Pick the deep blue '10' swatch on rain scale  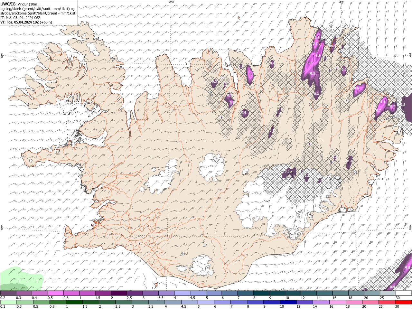tap(287, 302)
